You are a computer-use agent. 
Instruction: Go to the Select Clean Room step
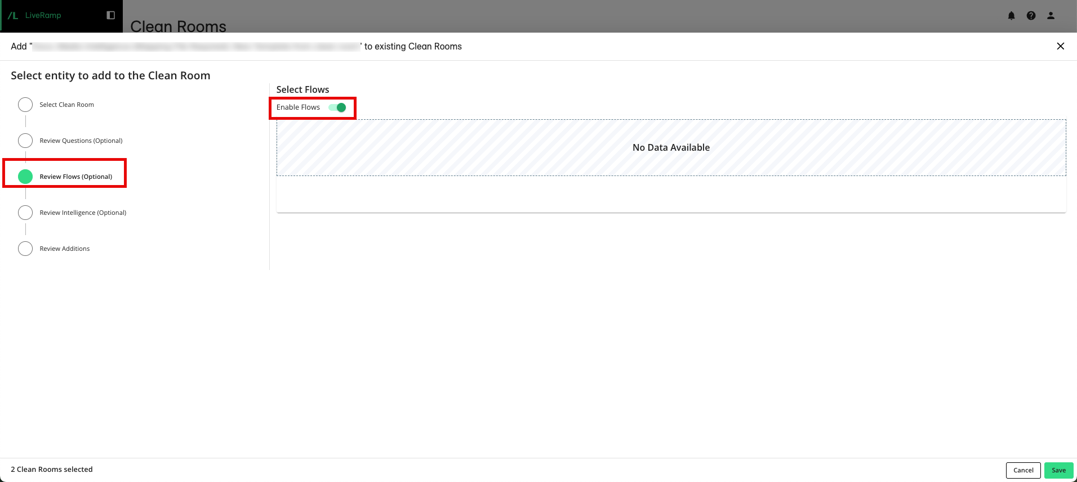point(56,105)
